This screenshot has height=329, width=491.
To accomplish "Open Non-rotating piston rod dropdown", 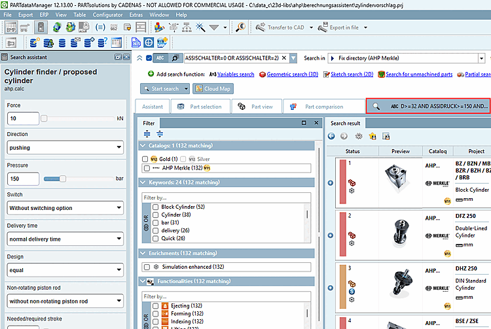I will click(x=65, y=302).
